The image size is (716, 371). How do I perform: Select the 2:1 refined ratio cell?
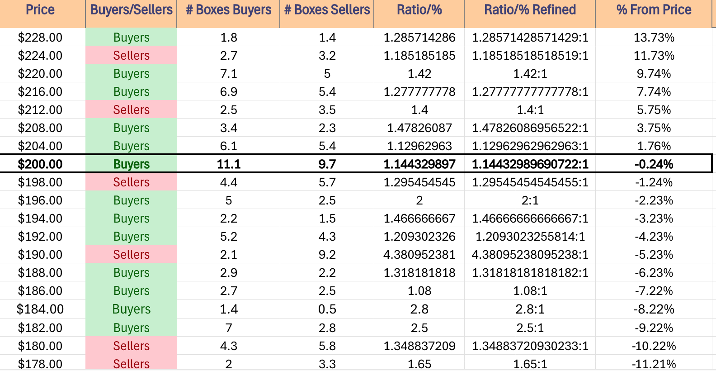530,200
